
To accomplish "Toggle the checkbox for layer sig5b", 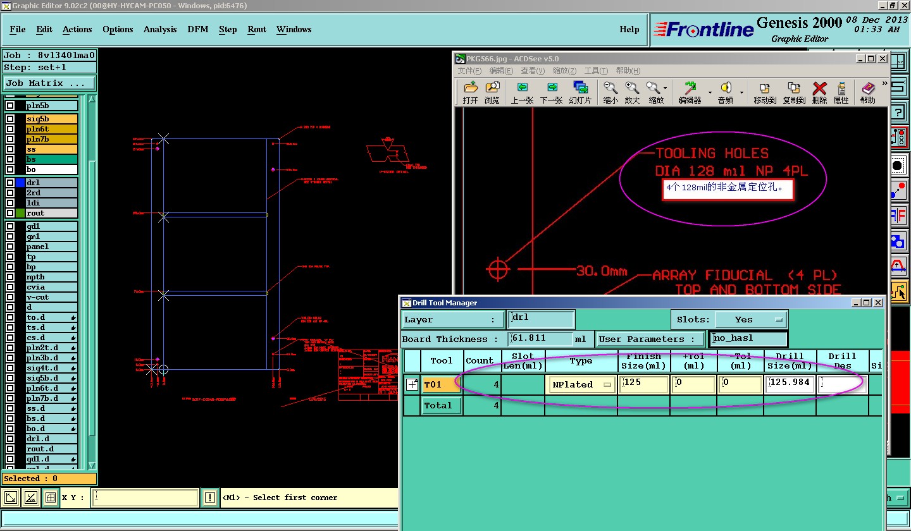I will point(10,119).
